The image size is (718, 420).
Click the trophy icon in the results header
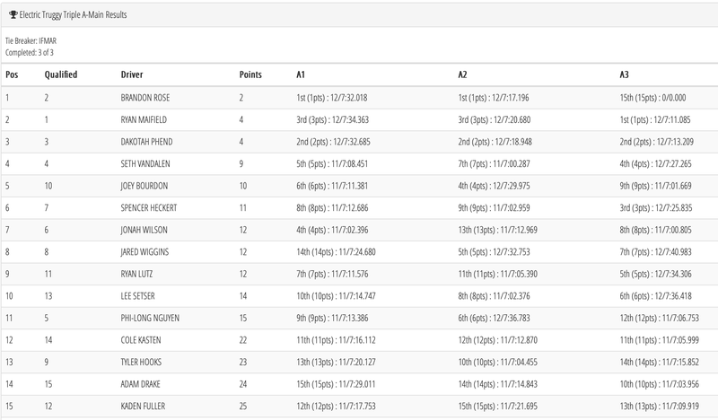(13, 15)
